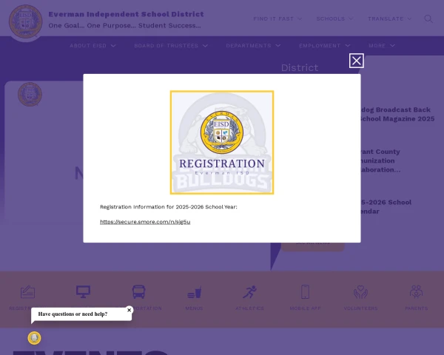This screenshot has width=444, height=355.
Task: Expand the Schools dropdown
Action: 334,18
